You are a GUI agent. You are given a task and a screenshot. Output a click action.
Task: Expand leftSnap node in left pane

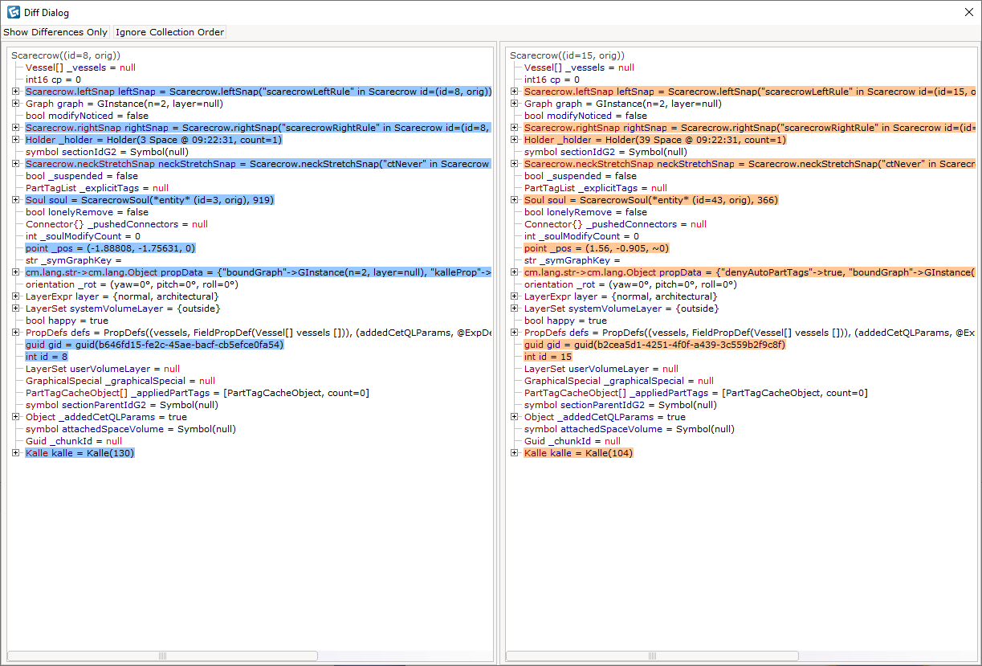point(16,92)
